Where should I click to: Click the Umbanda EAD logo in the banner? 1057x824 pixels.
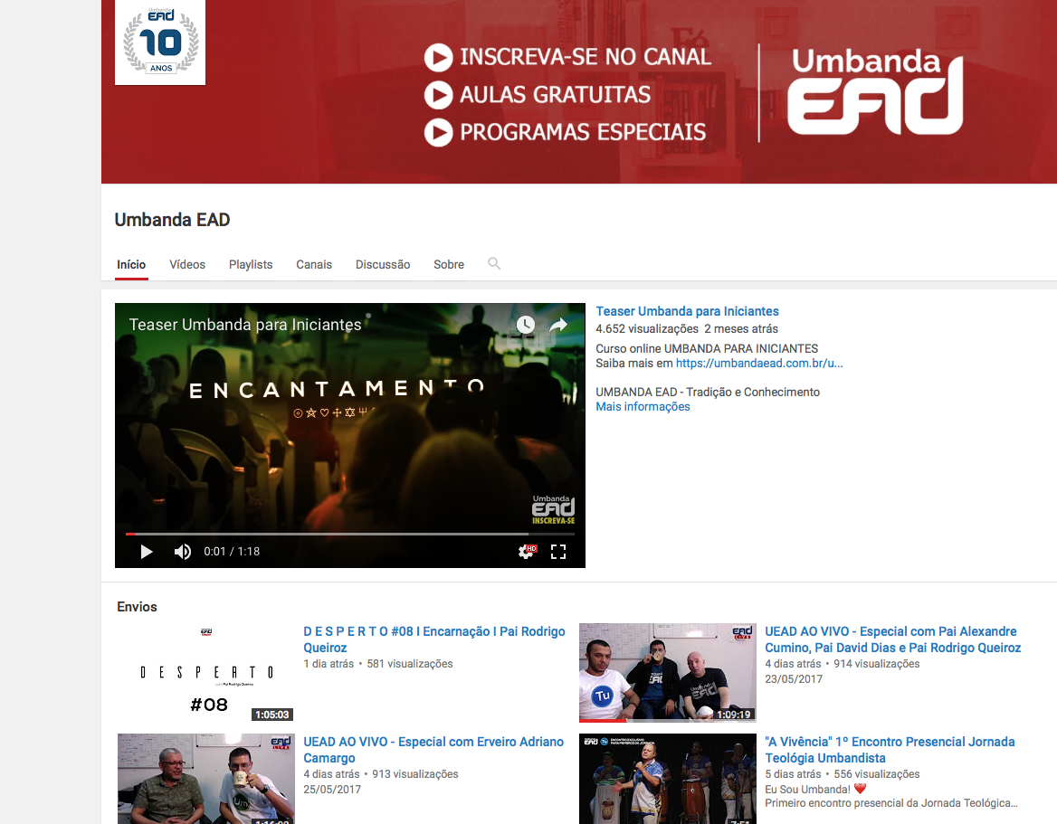(876, 91)
